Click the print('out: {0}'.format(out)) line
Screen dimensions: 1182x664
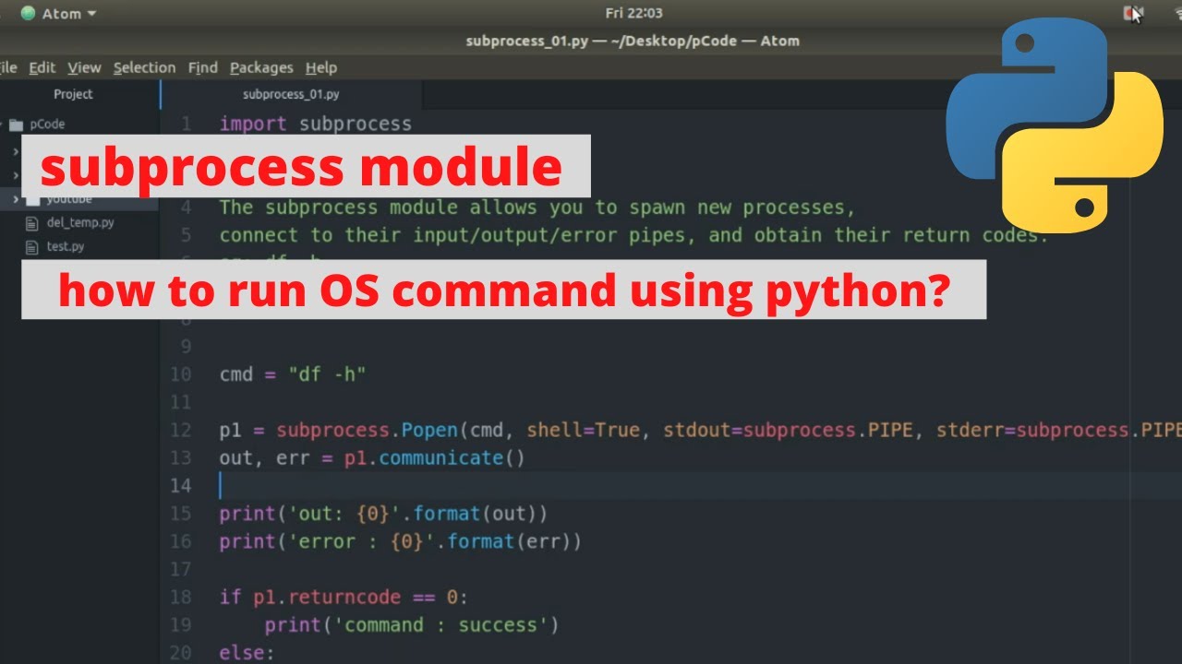pos(383,514)
